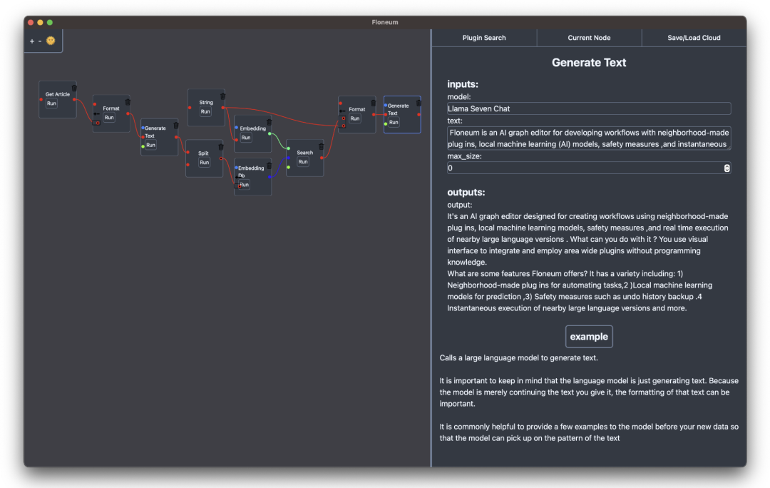Run the blue-outlined Generate Text node
Image resolution: width=770 pixels, height=488 pixels.
click(394, 123)
